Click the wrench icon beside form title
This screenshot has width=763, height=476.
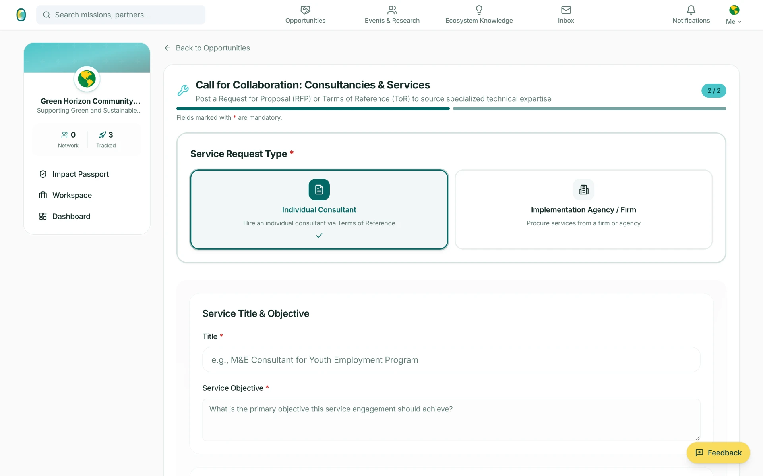pyautogui.click(x=183, y=90)
